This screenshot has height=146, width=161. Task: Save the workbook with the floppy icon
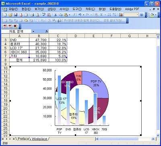[x=16, y=15]
